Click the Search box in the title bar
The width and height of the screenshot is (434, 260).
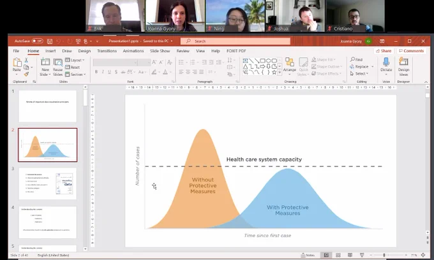coord(236,41)
